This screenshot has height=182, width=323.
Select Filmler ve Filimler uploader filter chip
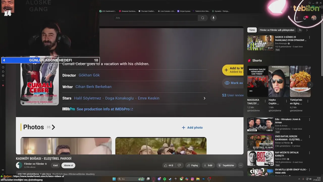tap(277, 30)
